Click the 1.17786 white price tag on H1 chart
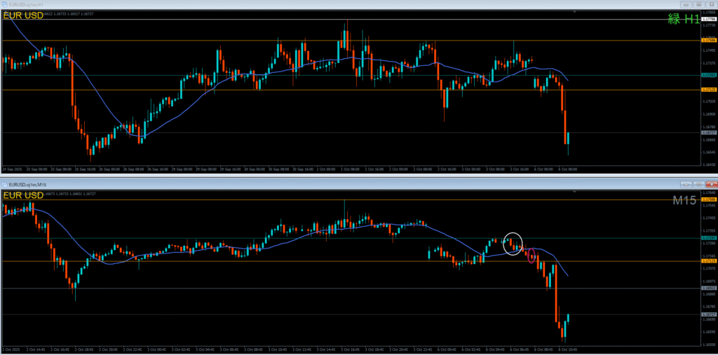 pyautogui.click(x=709, y=19)
